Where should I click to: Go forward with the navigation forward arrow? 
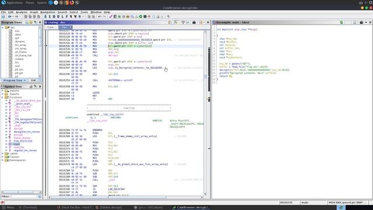(16, 16)
